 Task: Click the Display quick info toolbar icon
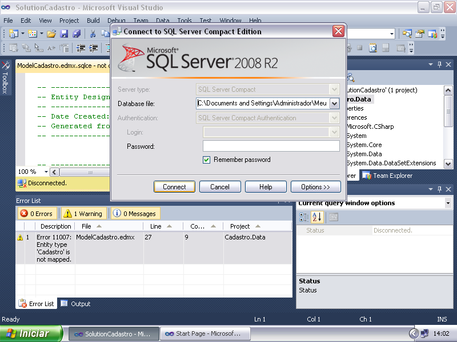click(39, 48)
